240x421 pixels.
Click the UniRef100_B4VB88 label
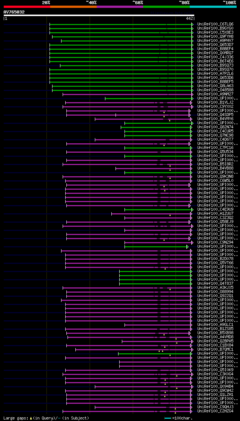[x=215, y=168]
